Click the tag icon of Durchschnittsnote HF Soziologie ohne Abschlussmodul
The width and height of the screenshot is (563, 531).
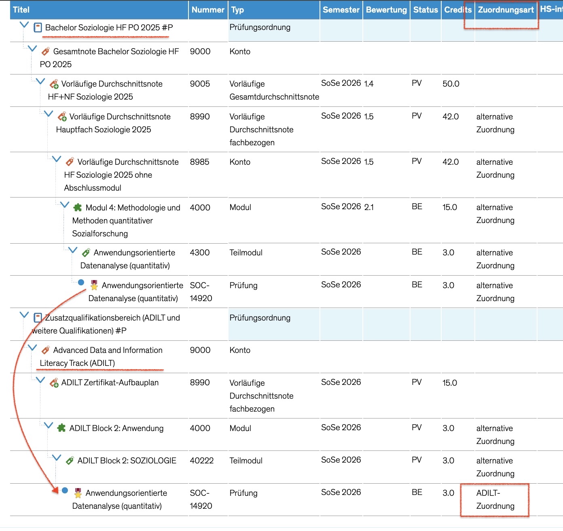tap(70, 162)
